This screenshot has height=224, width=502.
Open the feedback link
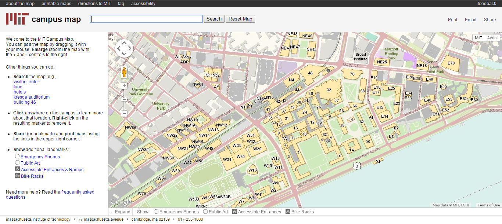pyautogui.click(x=487, y=4)
